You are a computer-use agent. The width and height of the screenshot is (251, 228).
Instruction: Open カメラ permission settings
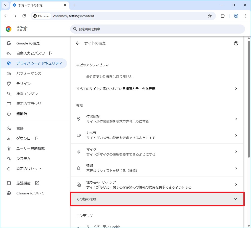click(x=157, y=135)
